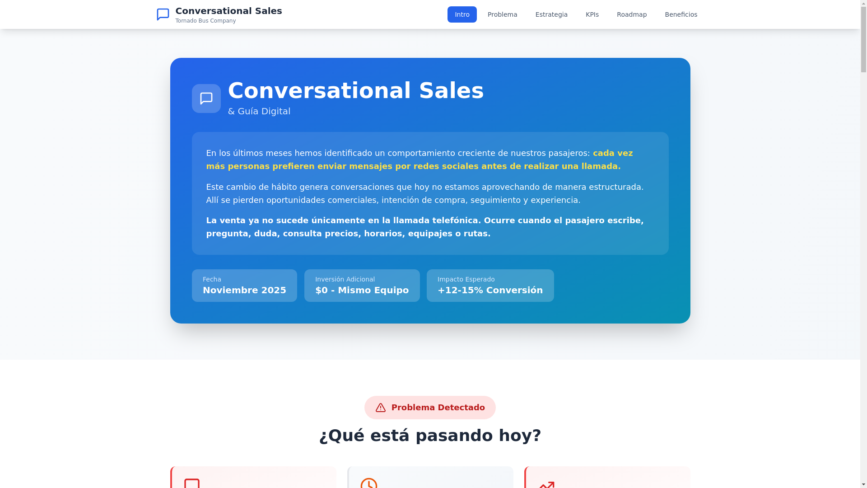This screenshot has height=488, width=867.
Task: Jump to Beneficios section
Action: [681, 14]
